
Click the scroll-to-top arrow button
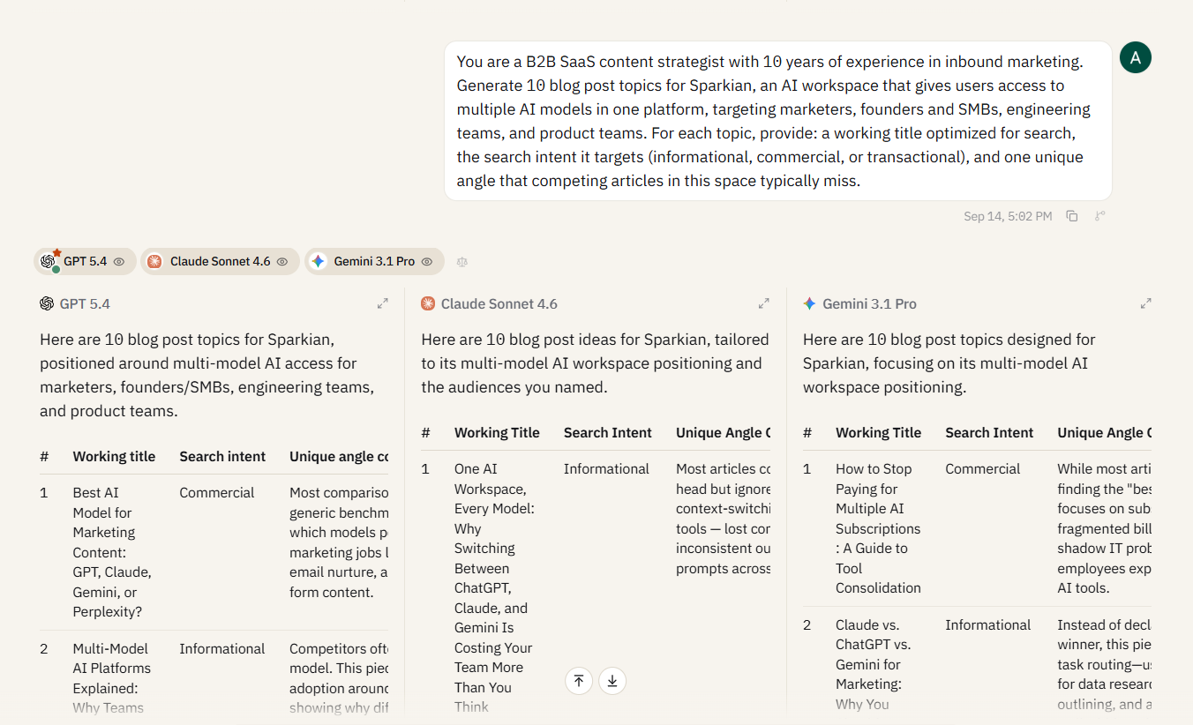click(579, 681)
